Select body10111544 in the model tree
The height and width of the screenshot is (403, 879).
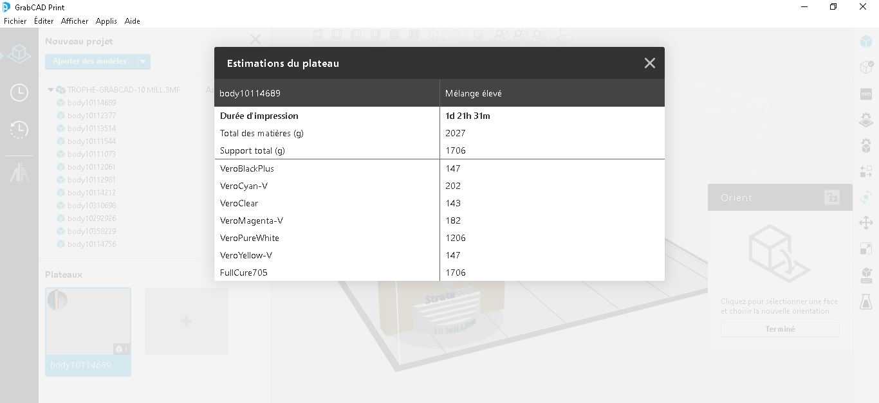[x=91, y=141]
